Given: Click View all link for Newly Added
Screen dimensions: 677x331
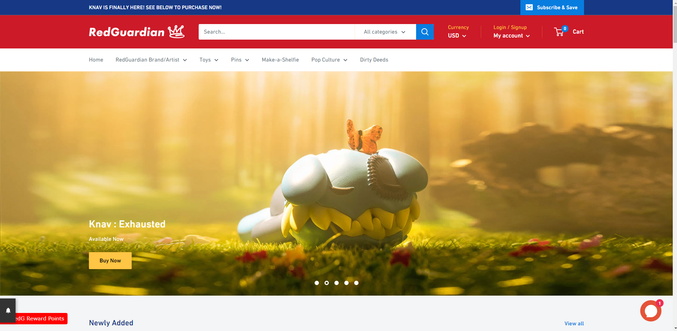Looking at the screenshot, I should coord(574,324).
